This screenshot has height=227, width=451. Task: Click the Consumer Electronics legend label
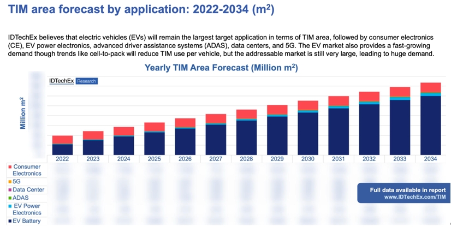coord(27,170)
